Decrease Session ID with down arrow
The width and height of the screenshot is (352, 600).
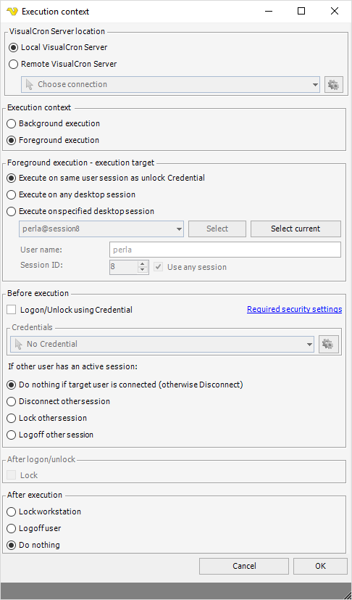click(x=143, y=270)
